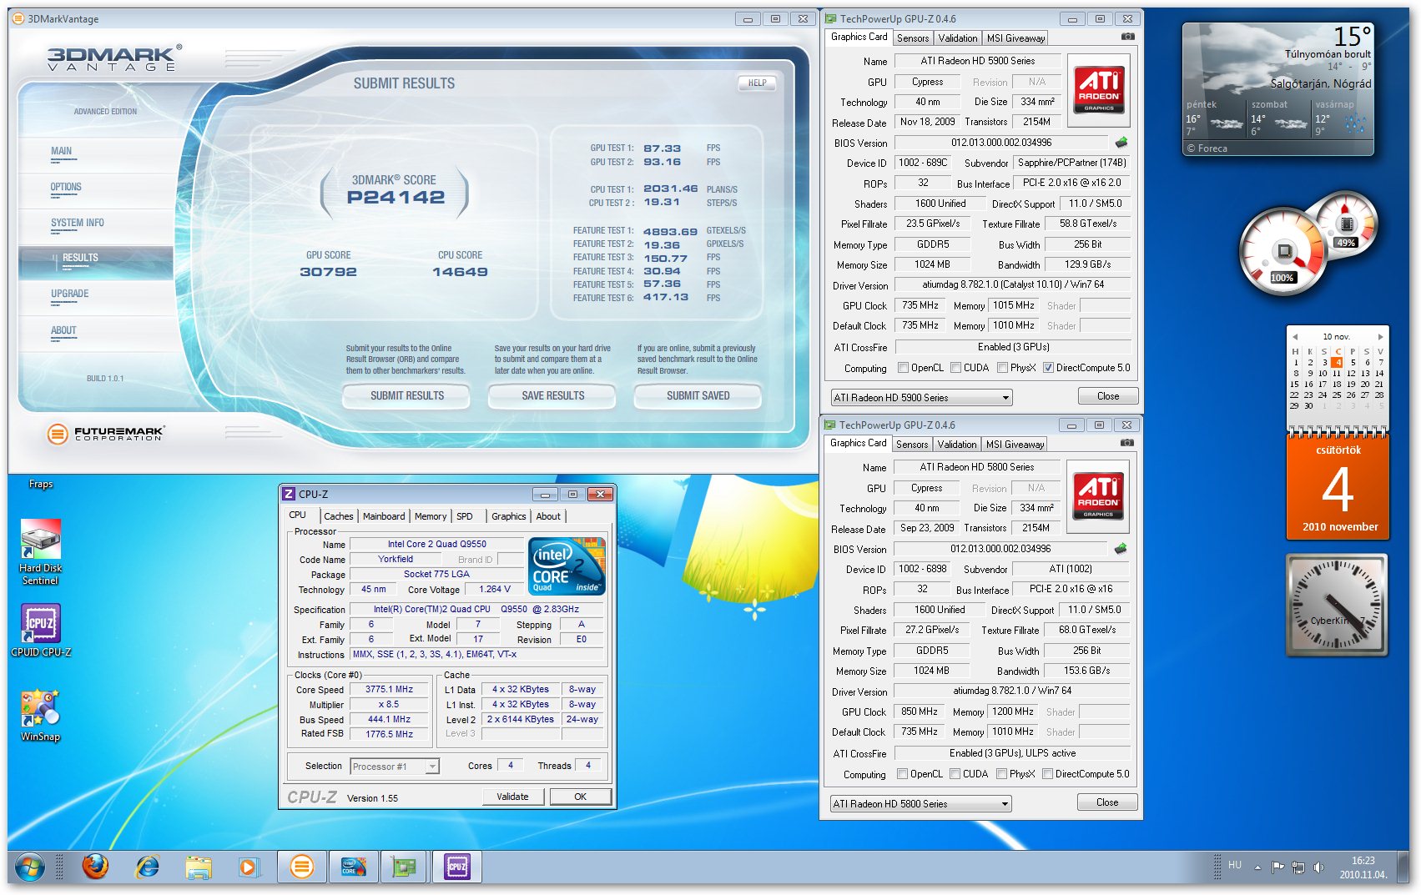Click the taskbar clock showing 16:23
The image size is (1421, 895).
1363,867
